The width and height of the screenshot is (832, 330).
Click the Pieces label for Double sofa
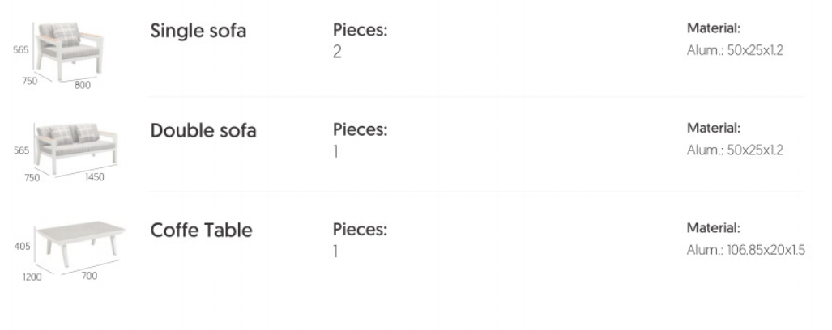(x=361, y=130)
